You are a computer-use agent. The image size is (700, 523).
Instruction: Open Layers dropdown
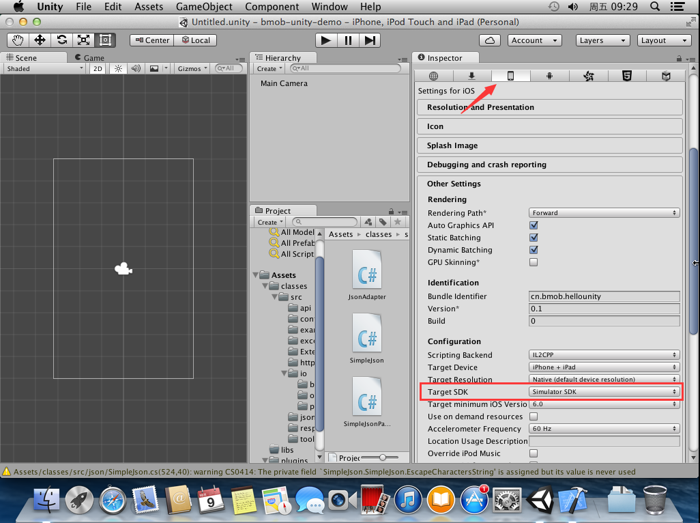click(602, 40)
